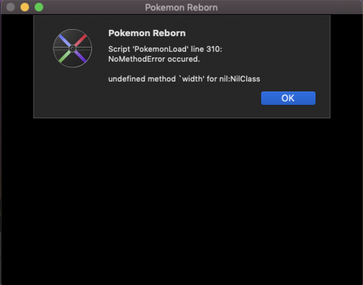Click the Pokemon Reborn window title text
The height and width of the screenshot is (285, 363).
(181, 7)
